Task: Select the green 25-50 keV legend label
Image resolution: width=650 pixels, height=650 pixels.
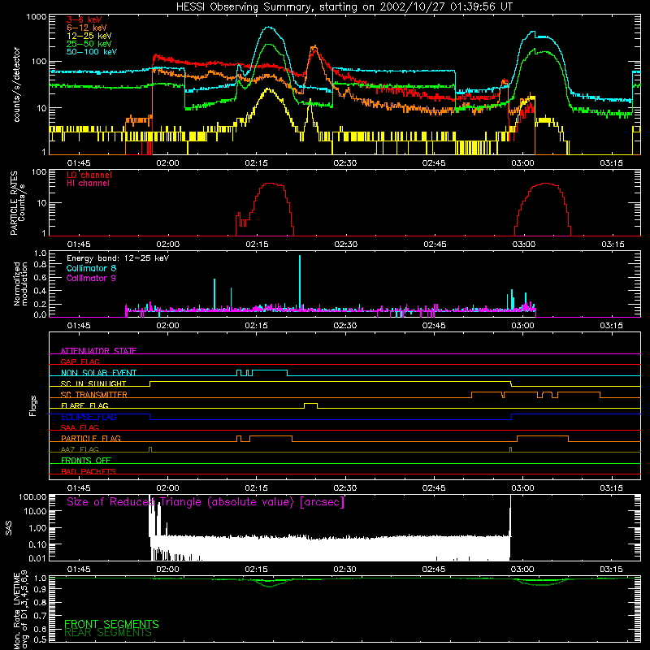Action: coord(89,44)
